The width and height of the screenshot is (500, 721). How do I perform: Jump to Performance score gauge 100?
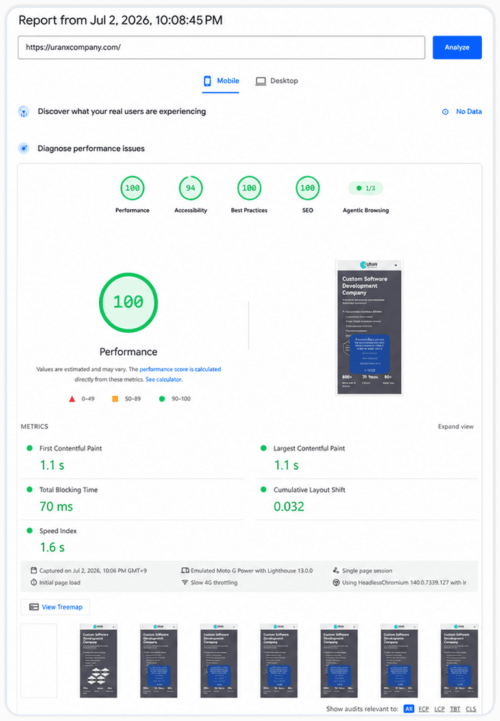pyautogui.click(x=132, y=188)
